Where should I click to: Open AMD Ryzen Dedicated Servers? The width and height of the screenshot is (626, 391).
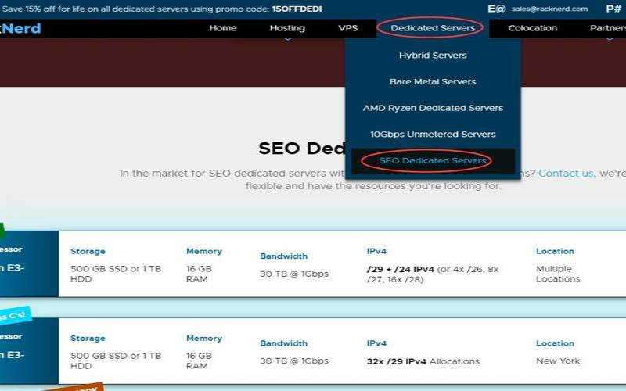pos(432,108)
